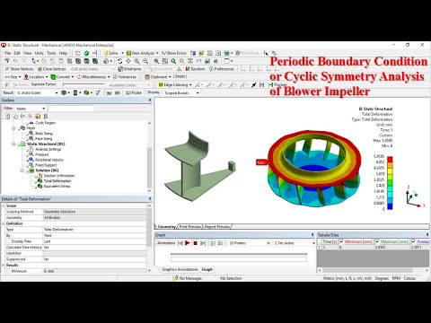Viewport: 431px width, 323px height.
Task: Open Preferences from the toolbar
Action: click(222, 69)
